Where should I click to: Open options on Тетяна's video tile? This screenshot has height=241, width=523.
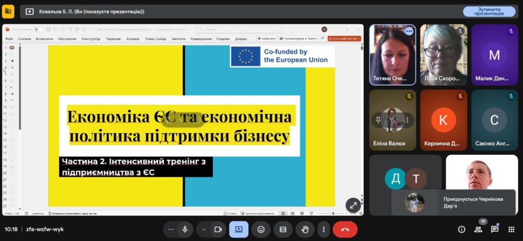coord(409,31)
